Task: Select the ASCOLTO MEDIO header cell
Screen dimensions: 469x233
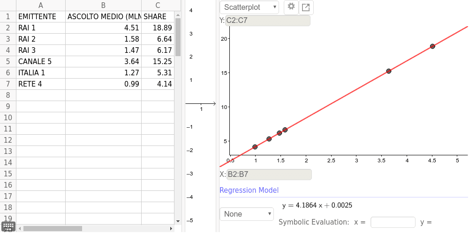Action: point(103,16)
